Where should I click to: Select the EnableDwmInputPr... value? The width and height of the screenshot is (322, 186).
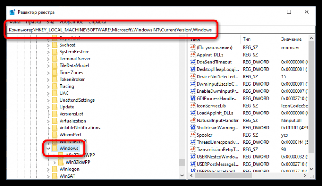(x=218, y=91)
